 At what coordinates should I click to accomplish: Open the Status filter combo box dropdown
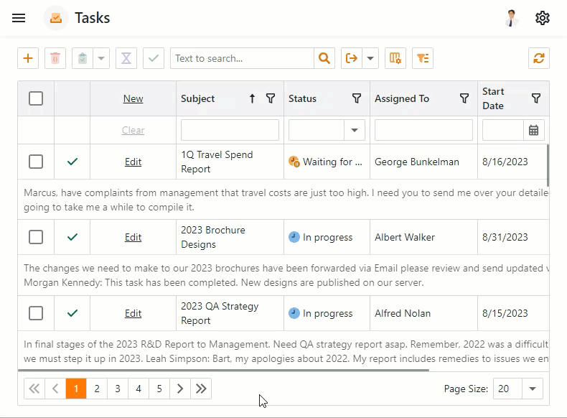[x=355, y=130]
